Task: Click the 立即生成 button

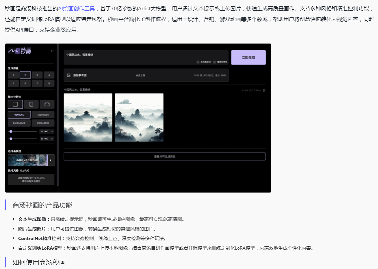Action: click(248, 58)
